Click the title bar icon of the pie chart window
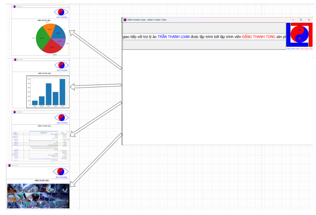The width and height of the screenshot is (316, 215). point(14,7)
